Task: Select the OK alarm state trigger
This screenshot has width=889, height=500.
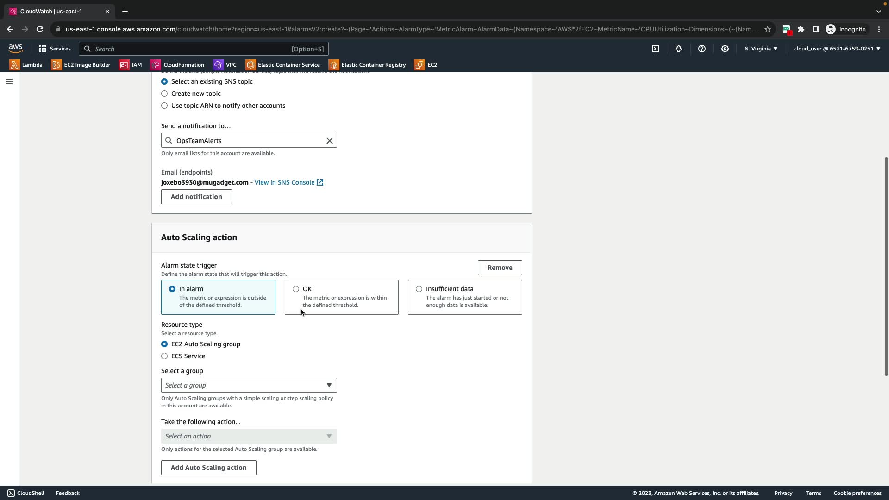Action: pyautogui.click(x=296, y=289)
